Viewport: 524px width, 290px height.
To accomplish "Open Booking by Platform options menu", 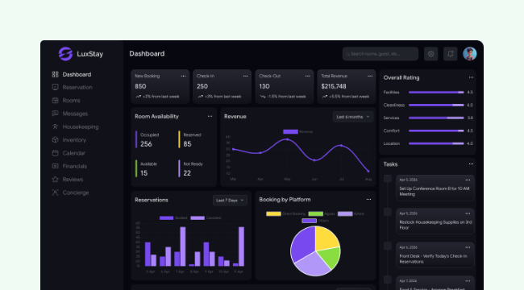I will click(x=368, y=200).
